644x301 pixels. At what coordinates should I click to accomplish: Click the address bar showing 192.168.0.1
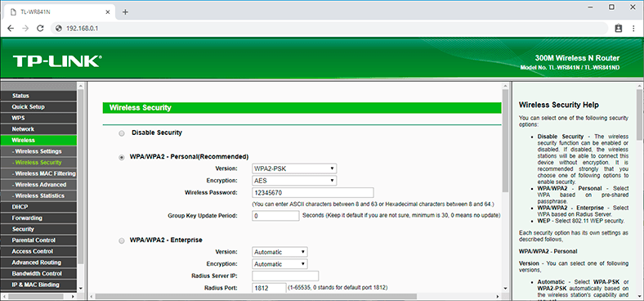coord(329,29)
